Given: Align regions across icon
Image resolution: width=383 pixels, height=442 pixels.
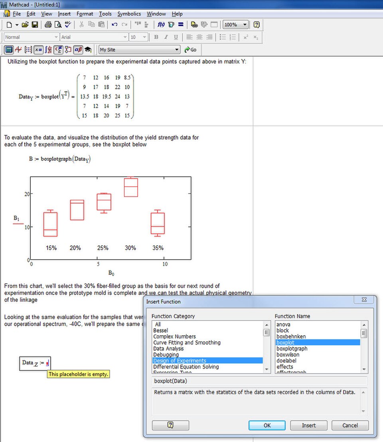Looking at the screenshot, I should (138, 25).
